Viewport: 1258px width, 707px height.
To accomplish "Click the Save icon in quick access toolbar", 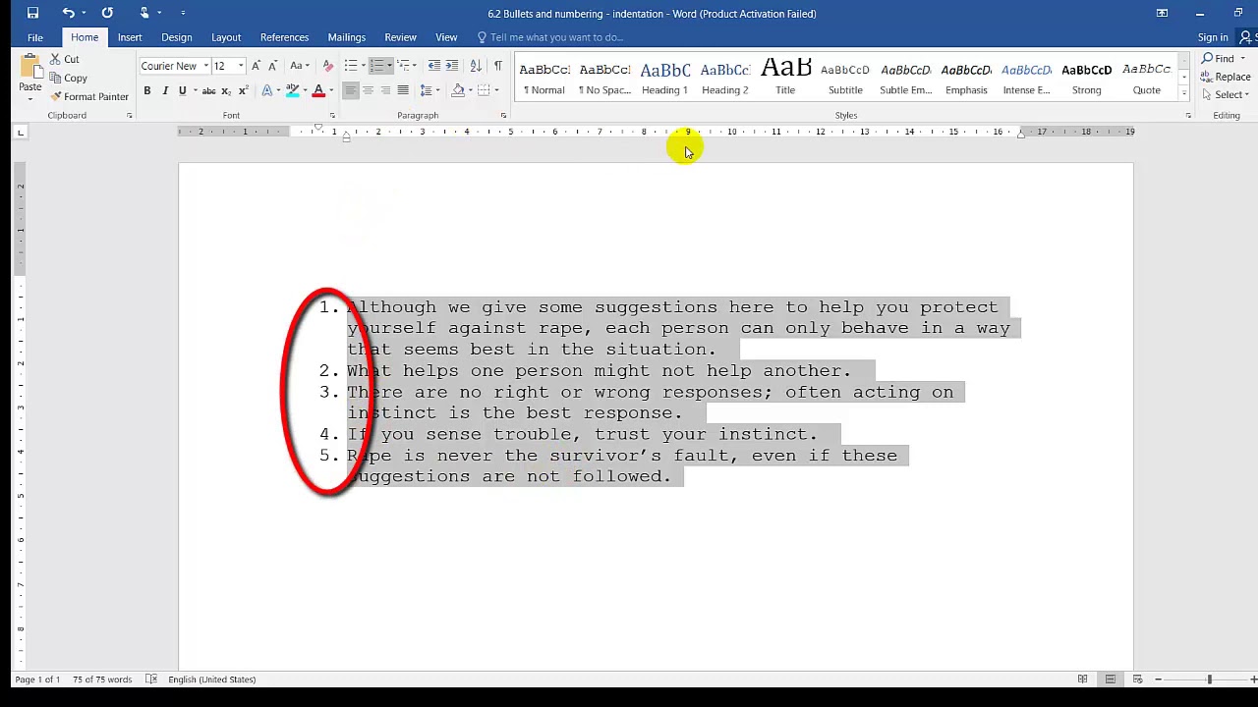I will pos(32,13).
